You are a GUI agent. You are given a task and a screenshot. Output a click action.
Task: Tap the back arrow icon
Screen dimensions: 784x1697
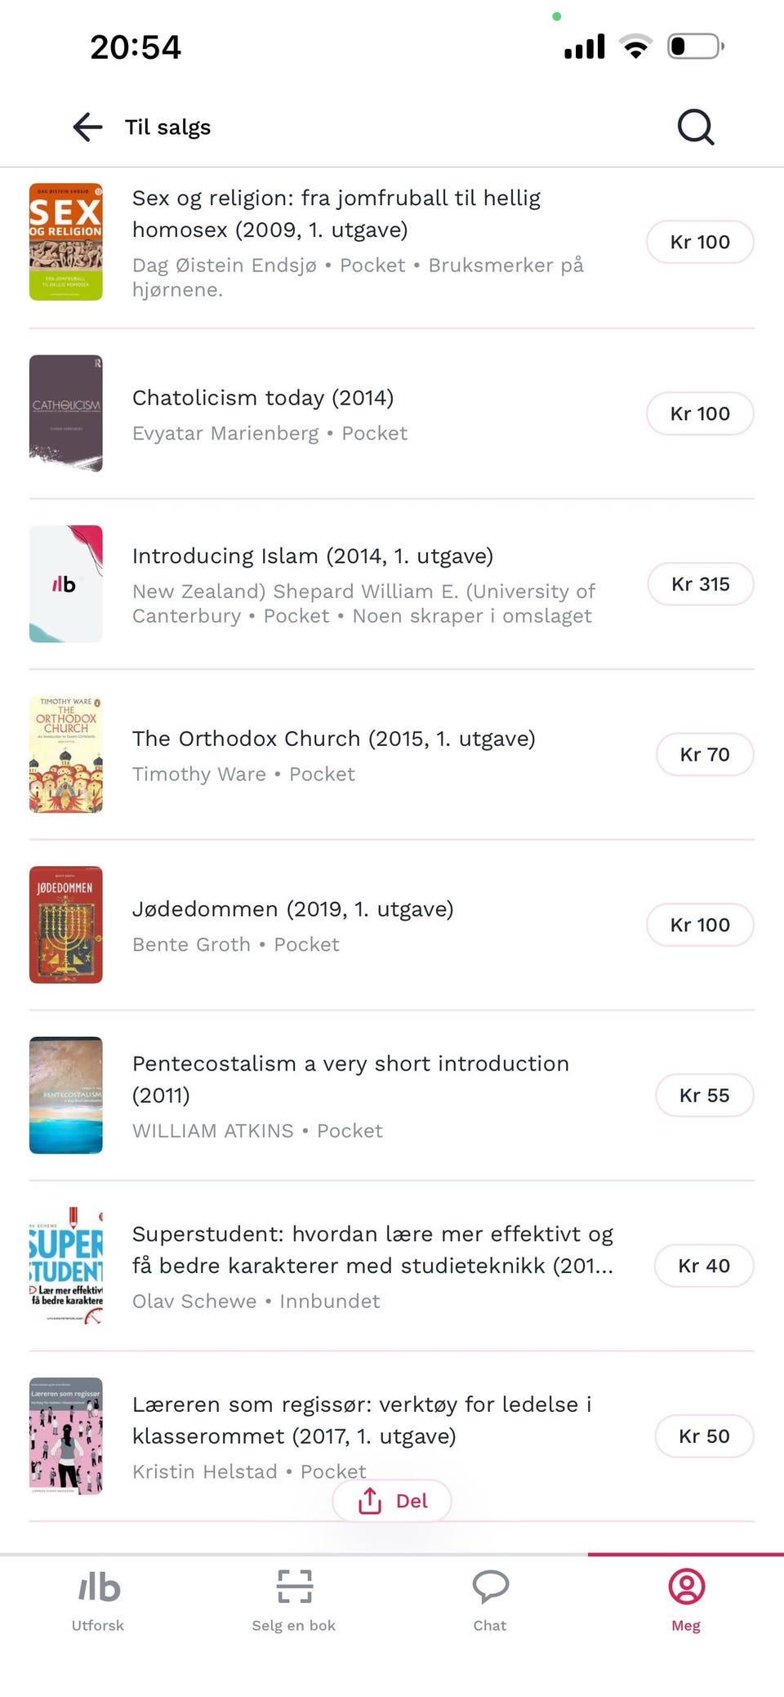(87, 127)
